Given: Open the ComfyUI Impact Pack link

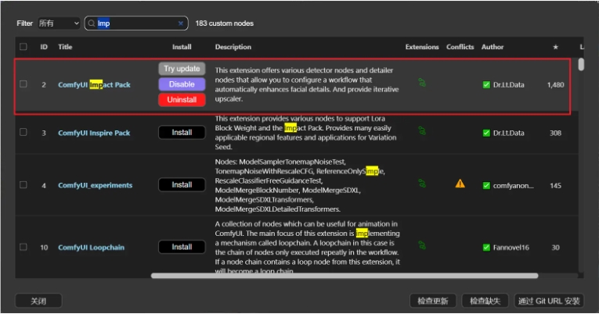Looking at the screenshot, I should click(x=94, y=84).
